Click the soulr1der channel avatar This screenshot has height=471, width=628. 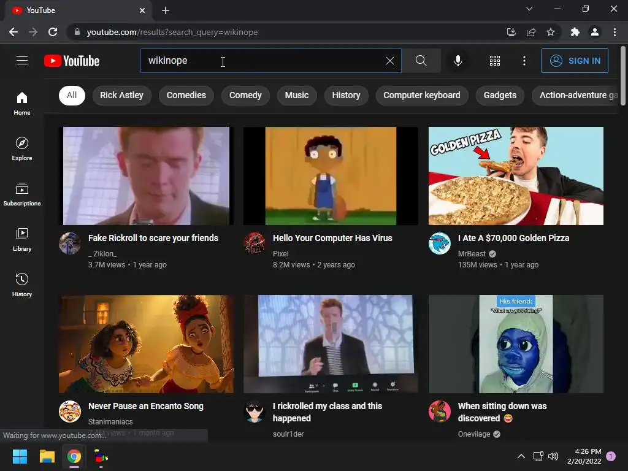tap(255, 412)
